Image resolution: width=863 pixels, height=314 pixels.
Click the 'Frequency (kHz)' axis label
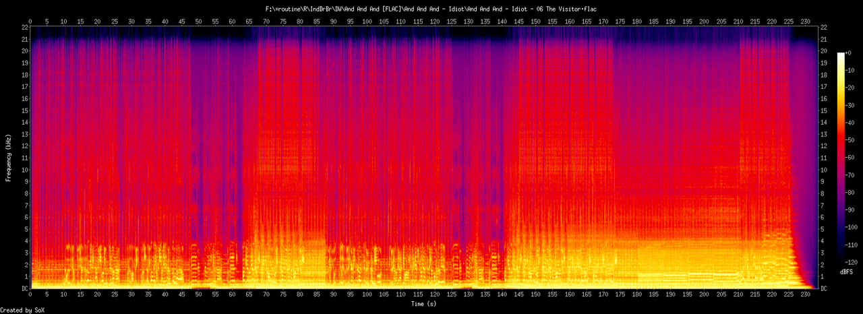point(9,157)
